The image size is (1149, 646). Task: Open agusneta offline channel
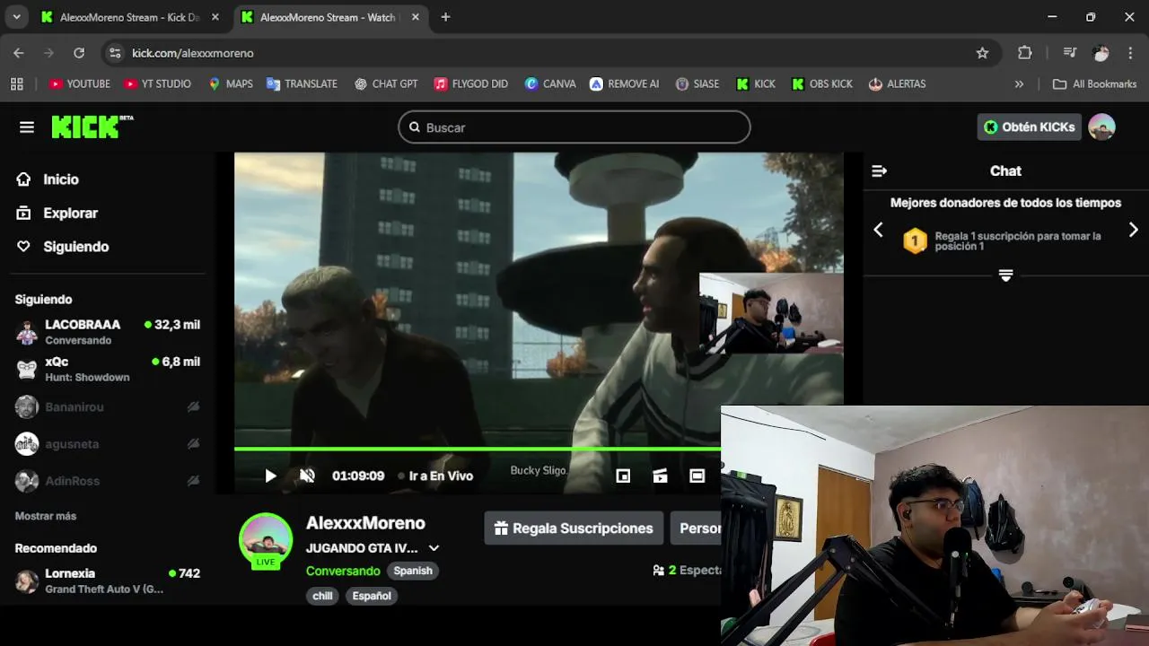(108, 444)
